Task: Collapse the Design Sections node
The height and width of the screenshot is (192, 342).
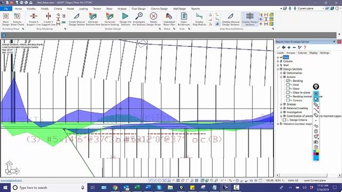Action: point(278,69)
